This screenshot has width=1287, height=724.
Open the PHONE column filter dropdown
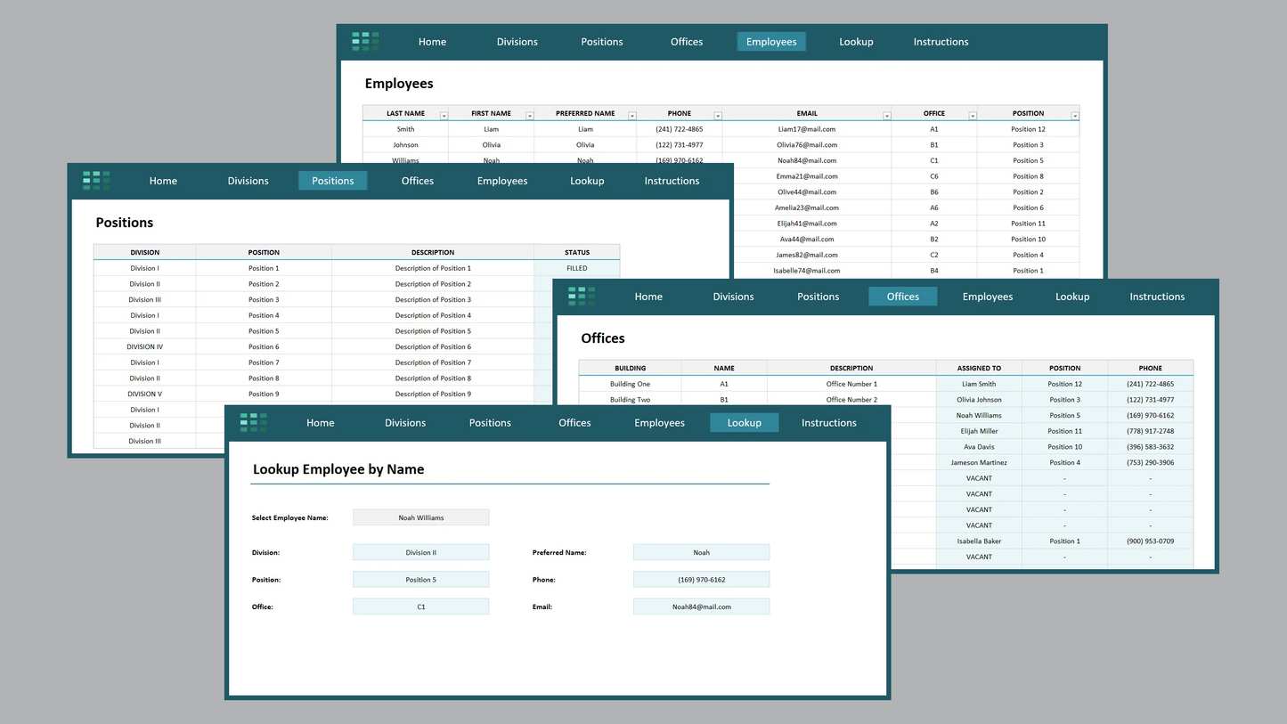[718, 114]
